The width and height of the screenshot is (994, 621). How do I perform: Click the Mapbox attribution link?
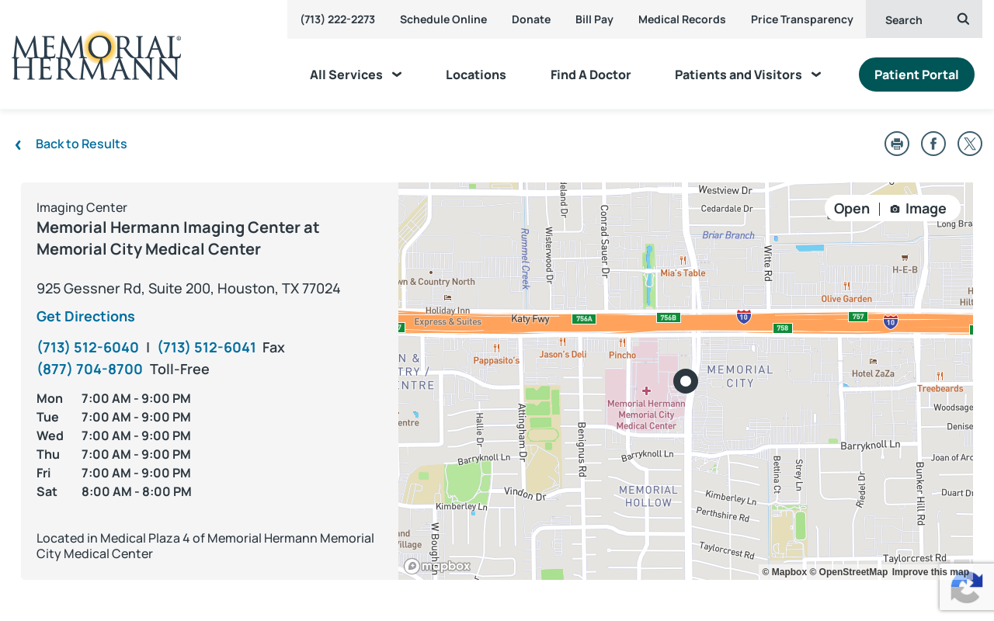pyautogui.click(x=784, y=572)
